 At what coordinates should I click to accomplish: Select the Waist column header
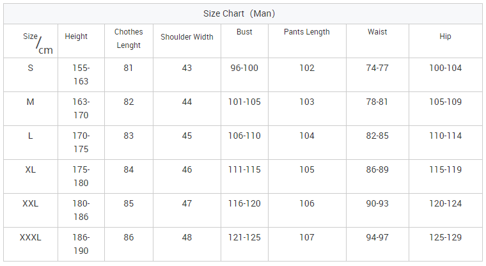point(377,32)
